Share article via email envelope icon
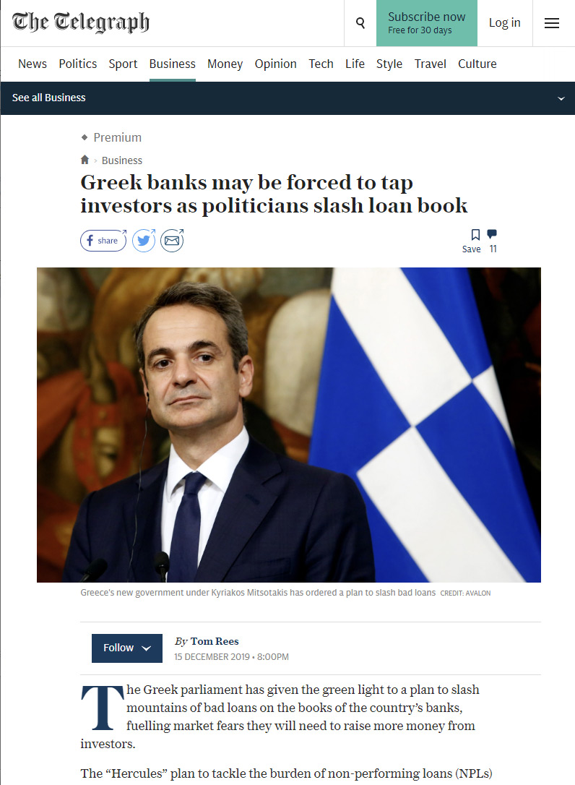Viewport: 575px width, 785px height. pos(172,241)
